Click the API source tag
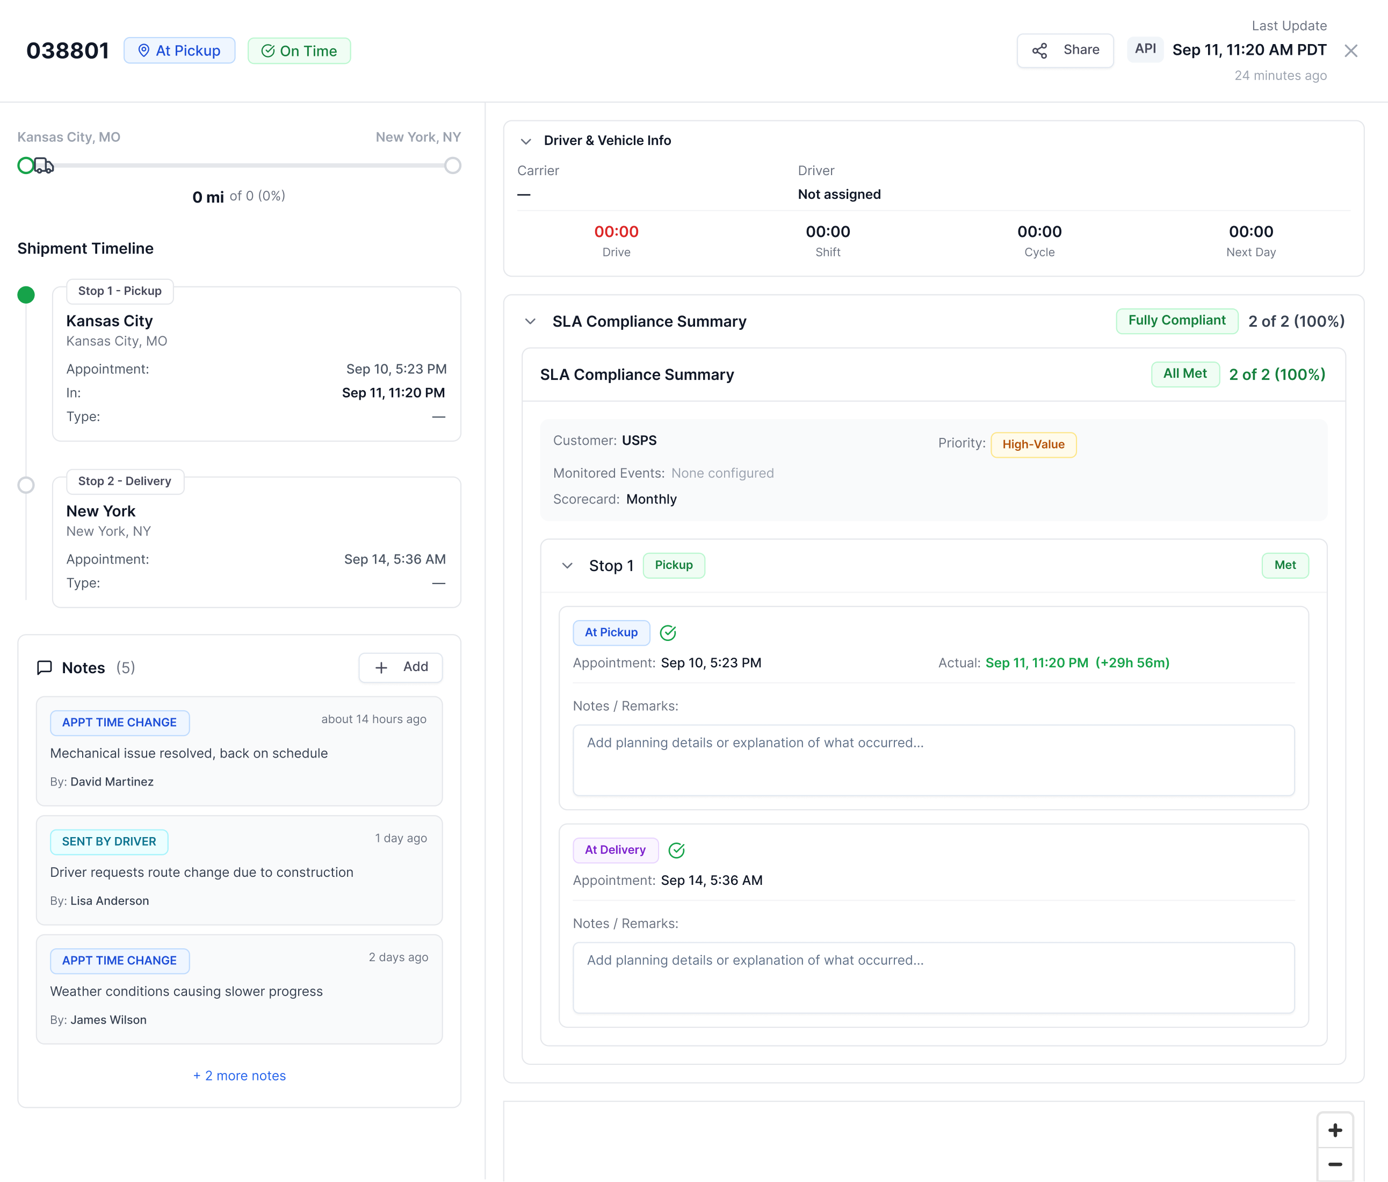This screenshot has width=1388, height=1182. [x=1145, y=49]
